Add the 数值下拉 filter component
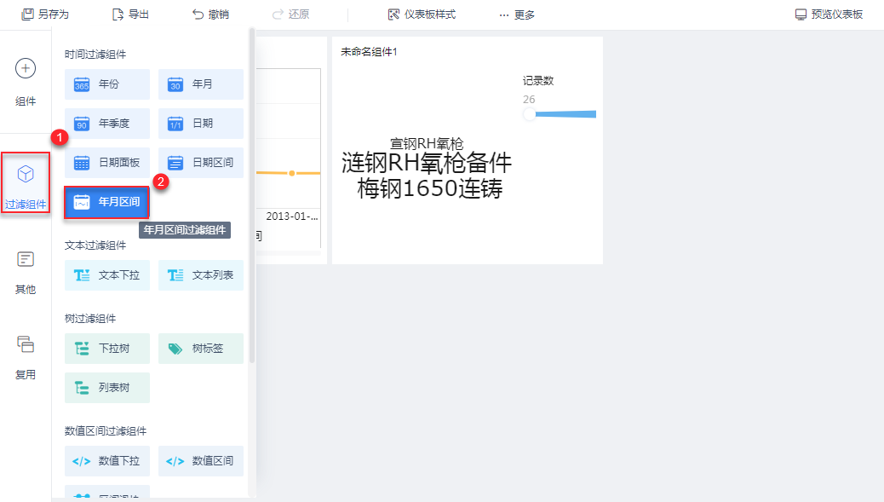884x502 pixels. coord(107,461)
